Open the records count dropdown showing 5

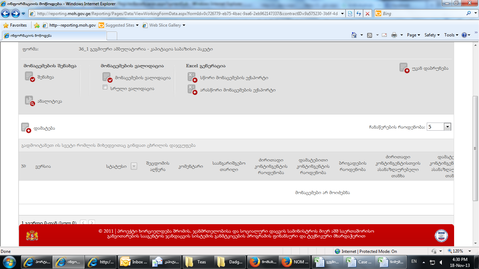pyautogui.click(x=447, y=127)
